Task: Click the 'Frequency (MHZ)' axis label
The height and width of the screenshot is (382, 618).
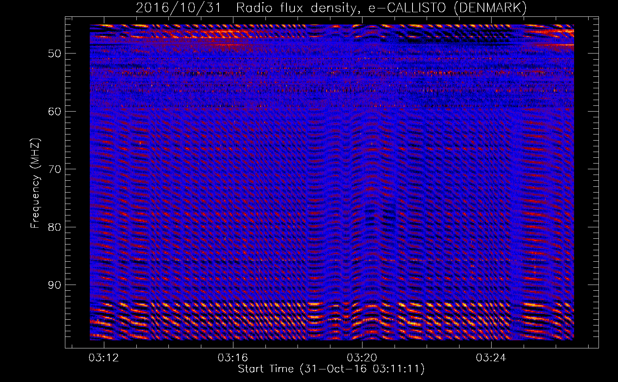Action: (35, 183)
